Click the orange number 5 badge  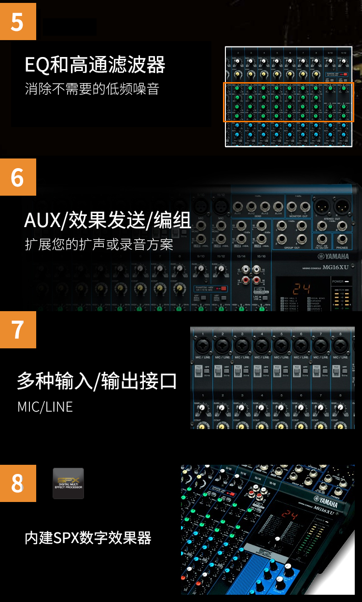point(18,21)
